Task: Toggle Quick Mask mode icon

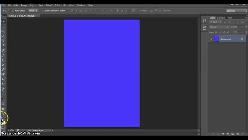Action: 3,128
